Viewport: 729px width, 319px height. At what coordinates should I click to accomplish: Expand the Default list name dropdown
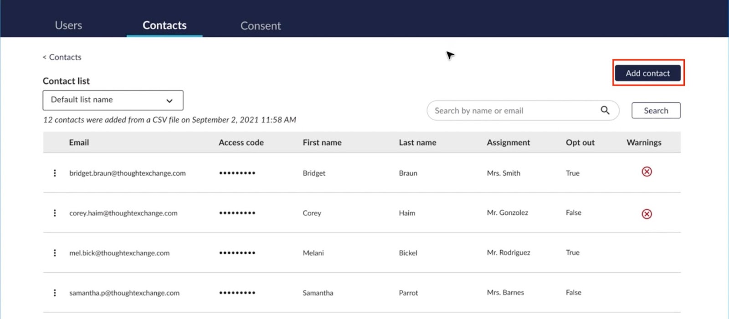click(113, 100)
